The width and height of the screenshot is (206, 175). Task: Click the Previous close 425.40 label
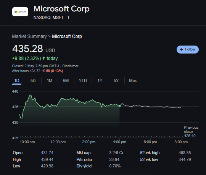[191, 132]
